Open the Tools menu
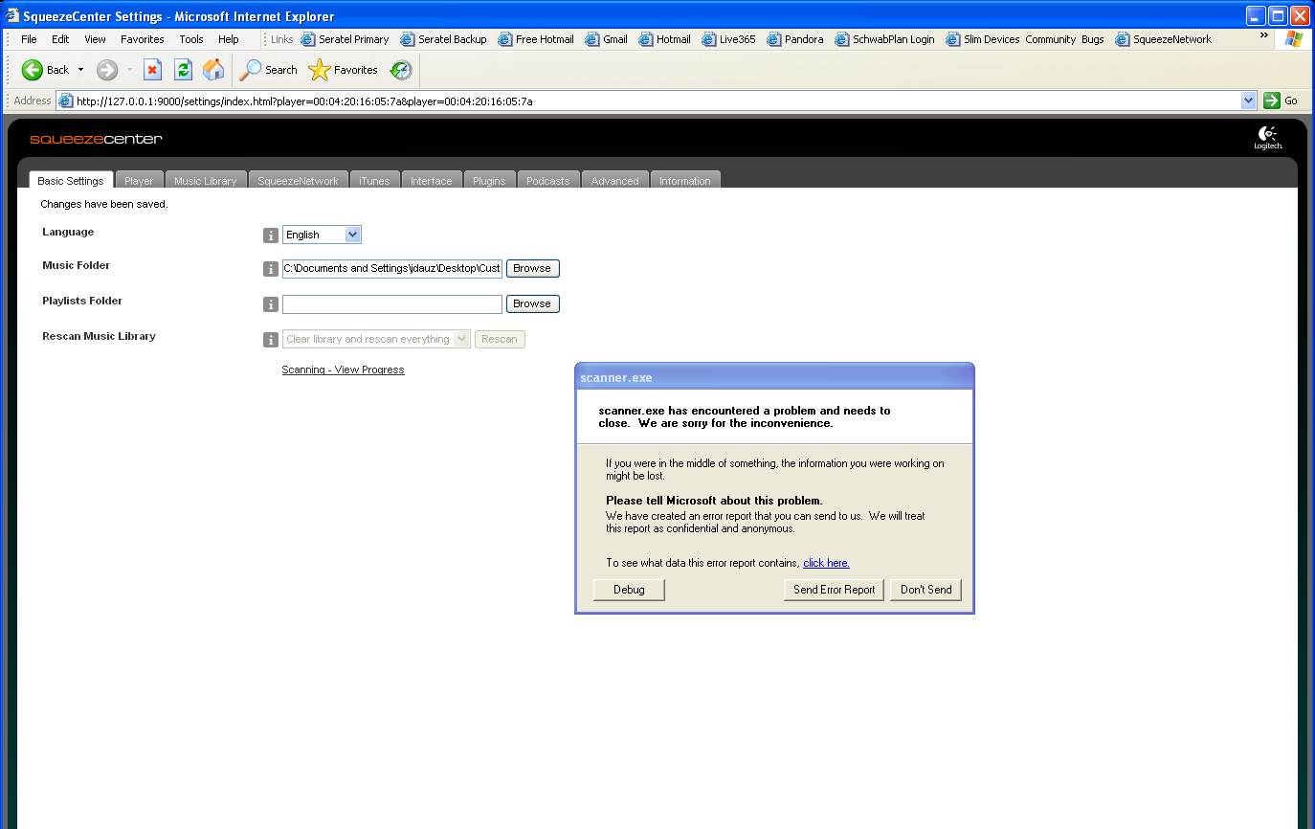Screen dimensions: 1315x829 coord(191,39)
